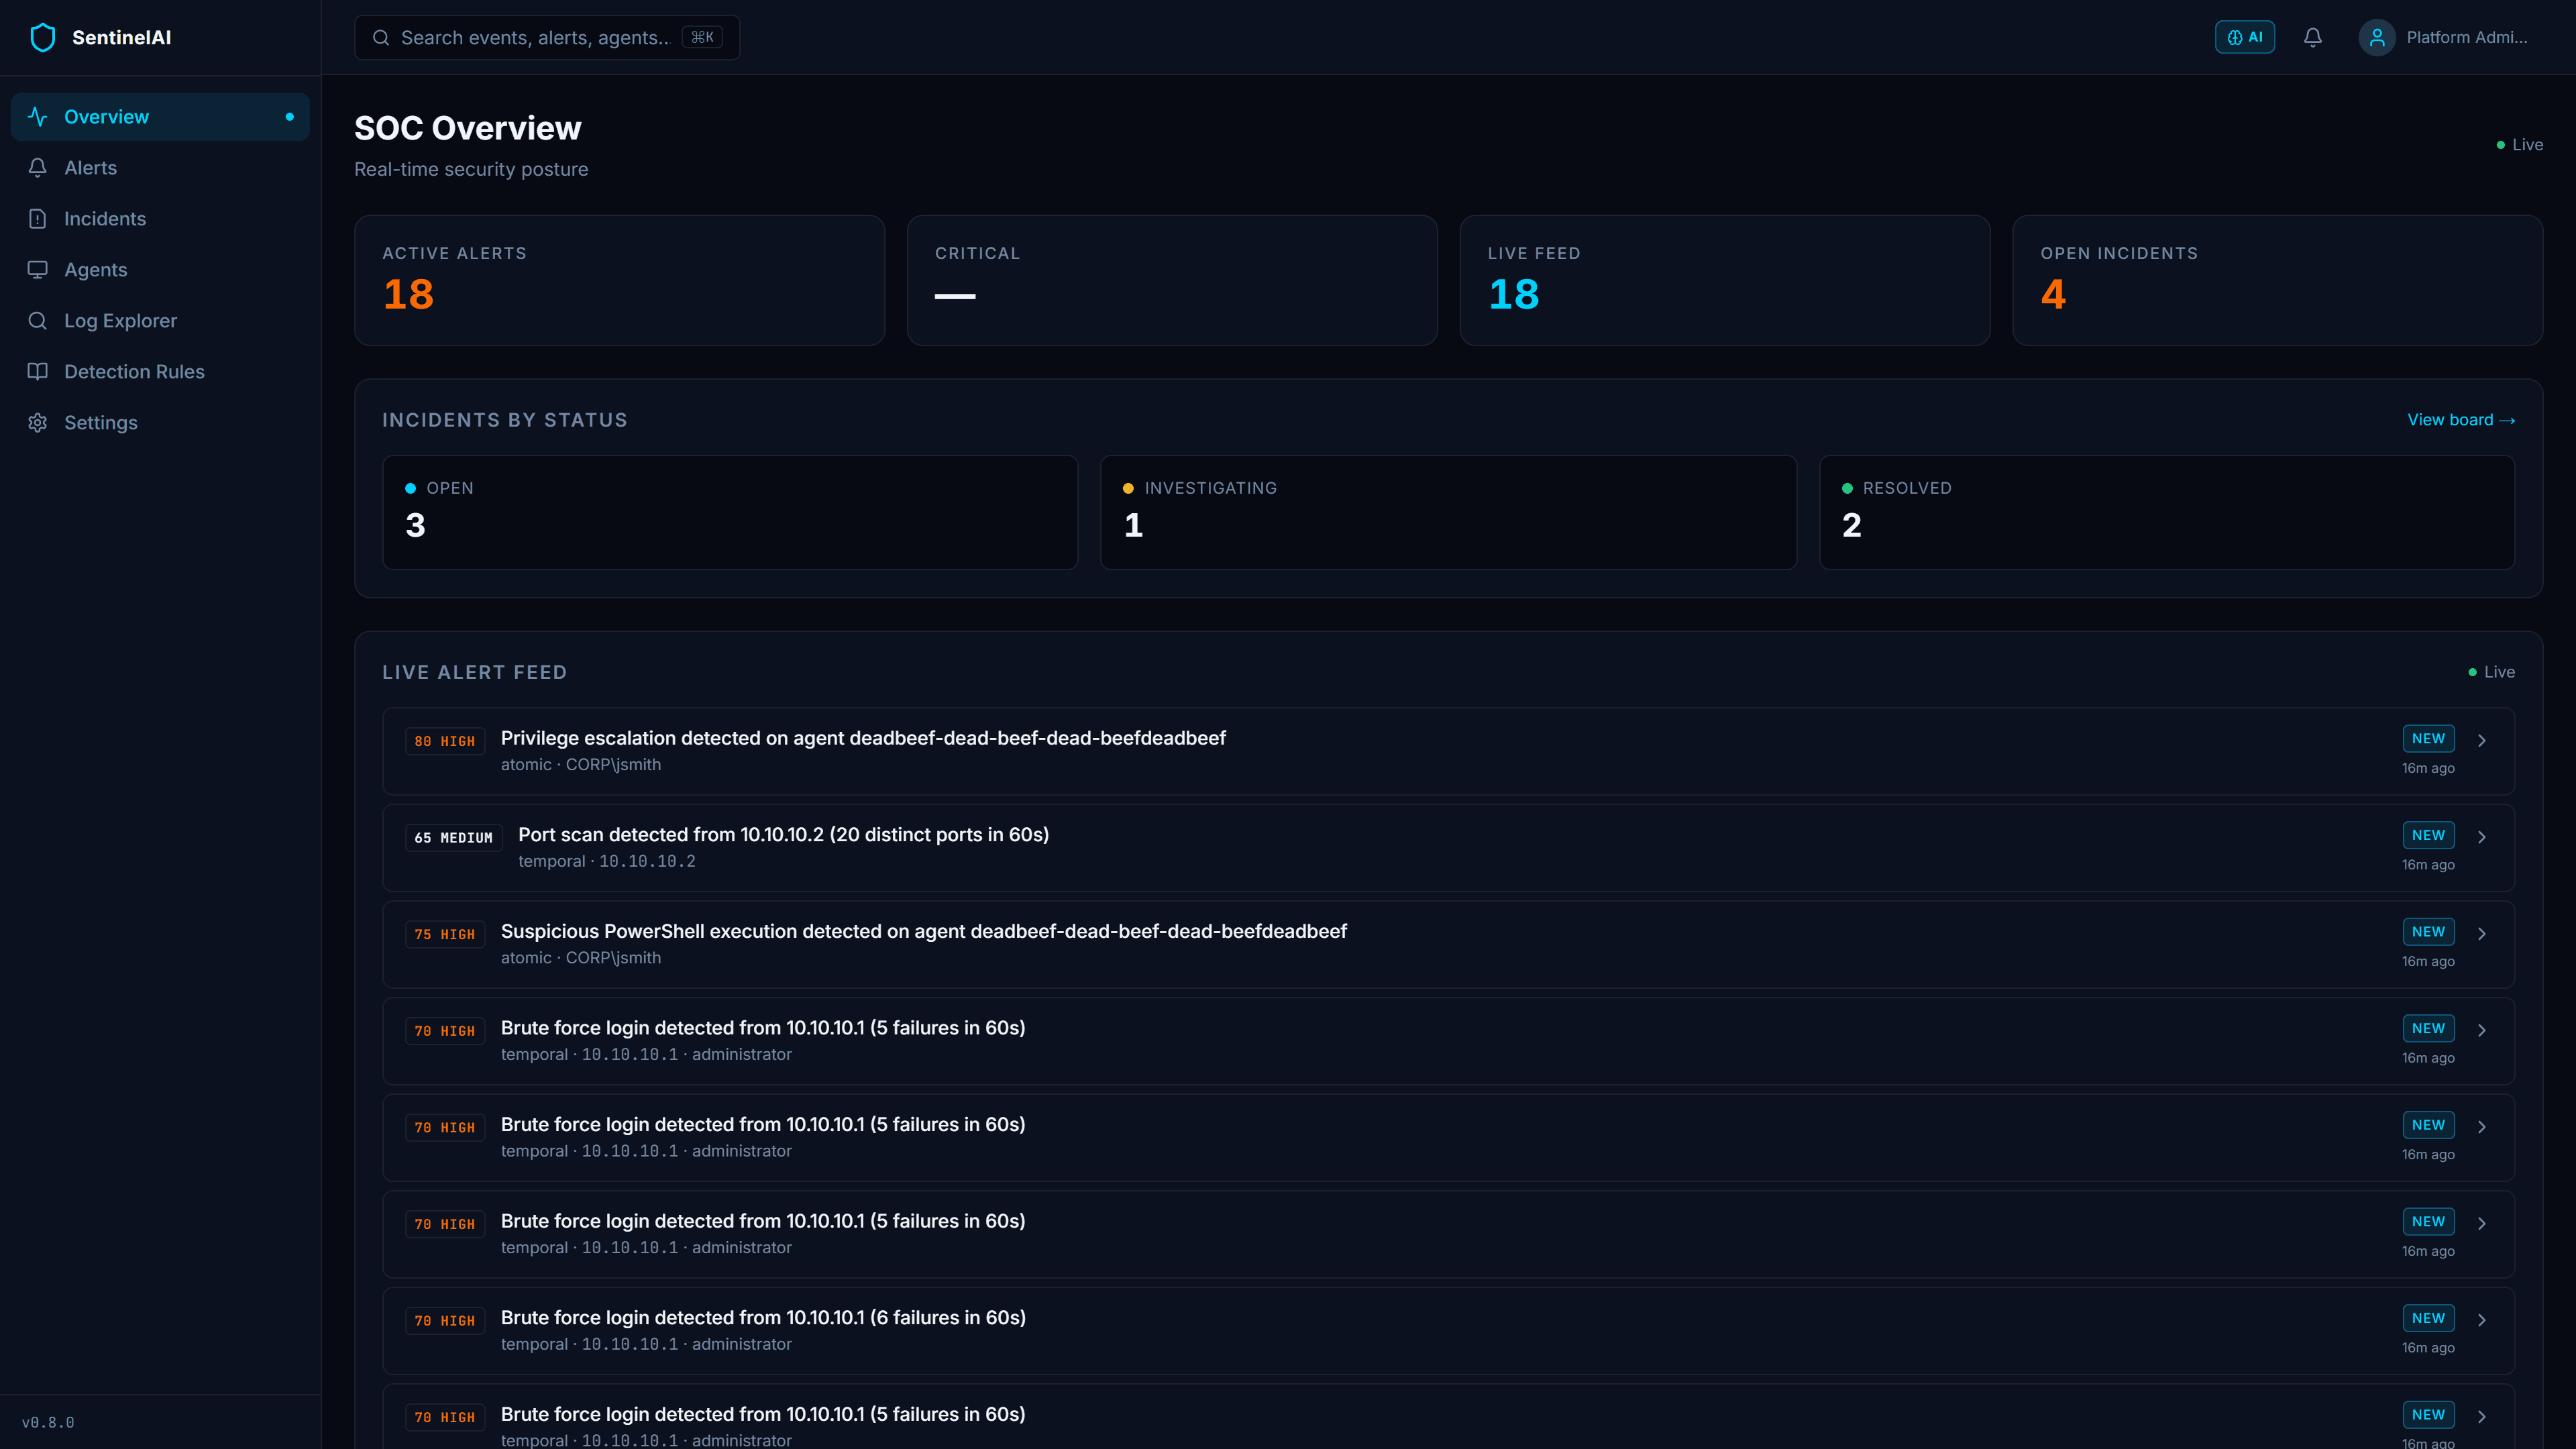Open the Privilege escalation detected alert

pos(1448,751)
